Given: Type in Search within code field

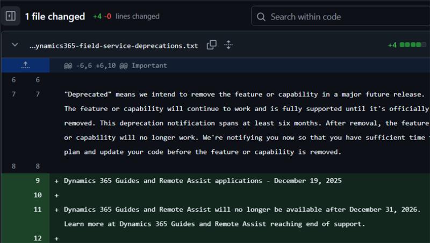Looking at the screenshot, I should click(x=344, y=17).
